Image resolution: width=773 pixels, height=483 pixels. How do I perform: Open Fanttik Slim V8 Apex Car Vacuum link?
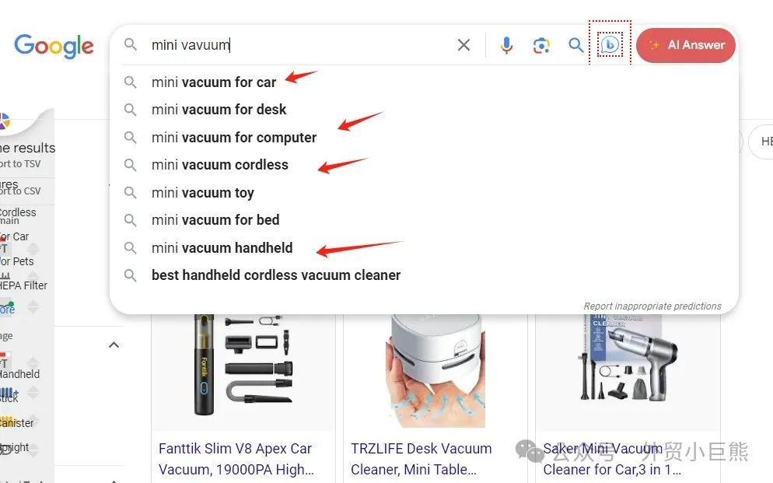click(236, 459)
